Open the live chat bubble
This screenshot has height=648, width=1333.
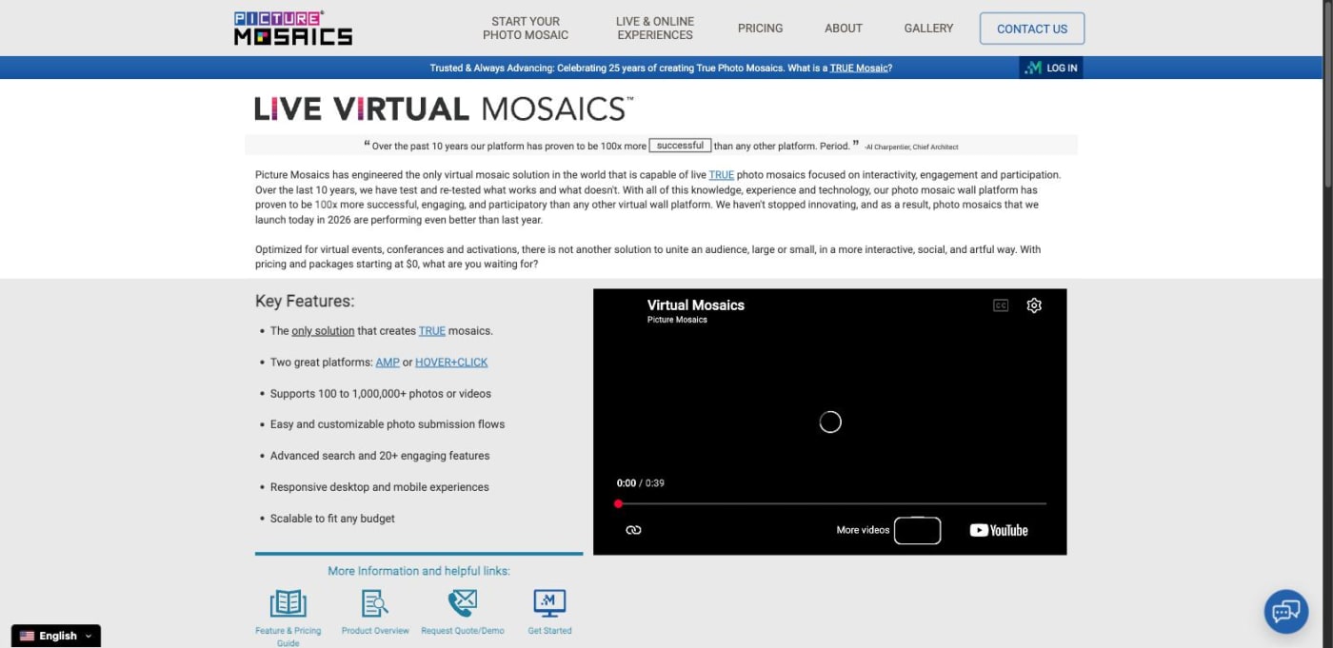1286,612
